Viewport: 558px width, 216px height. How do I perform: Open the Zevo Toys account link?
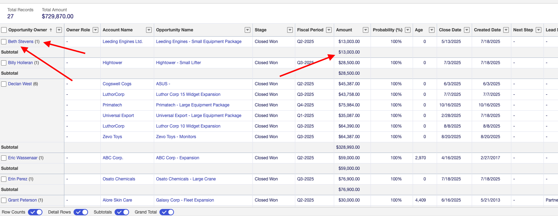pyautogui.click(x=112, y=137)
